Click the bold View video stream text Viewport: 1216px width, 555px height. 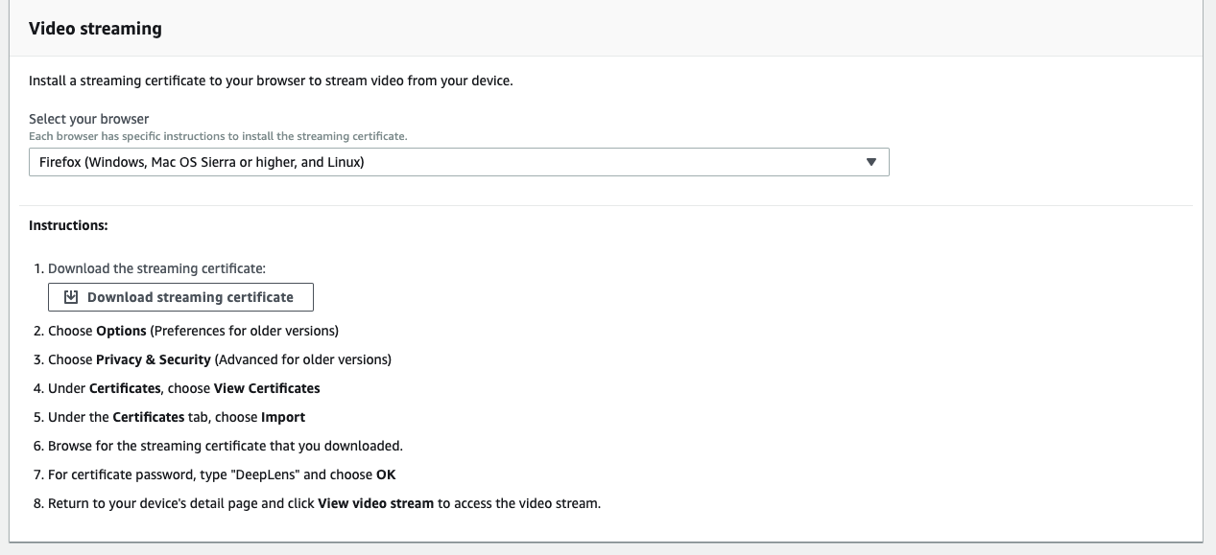point(376,503)
